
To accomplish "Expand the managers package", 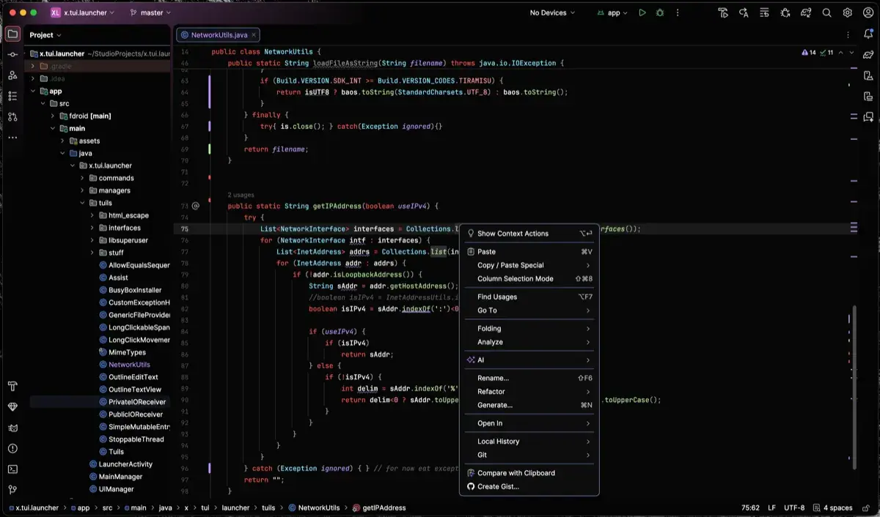I will click(82, 190).
